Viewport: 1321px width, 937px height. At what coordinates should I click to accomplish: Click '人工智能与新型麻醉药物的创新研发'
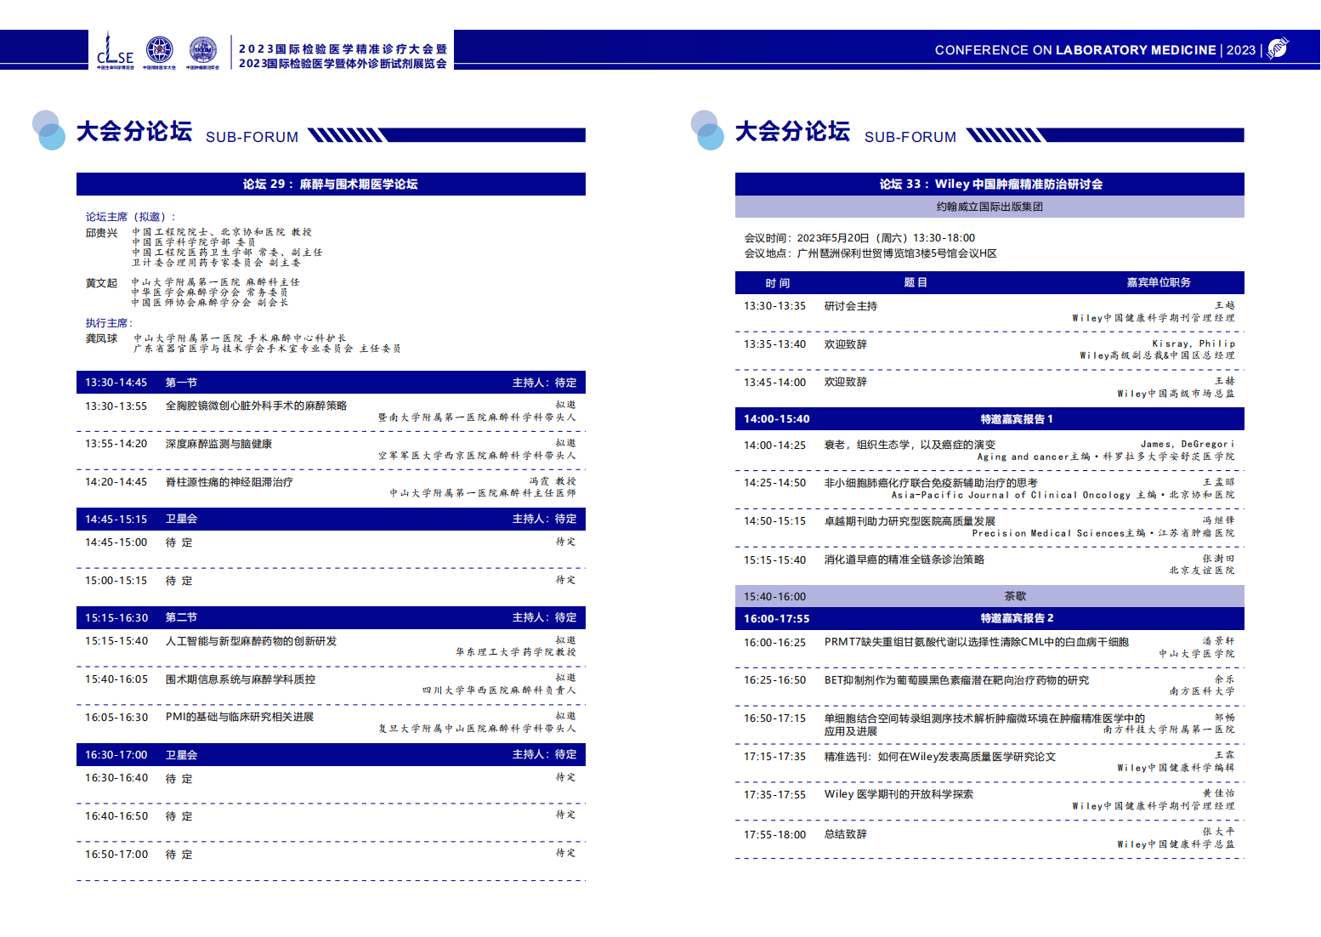pos(251,641)
